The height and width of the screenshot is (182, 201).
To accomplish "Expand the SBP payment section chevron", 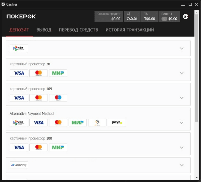I will tap(182, 48).
